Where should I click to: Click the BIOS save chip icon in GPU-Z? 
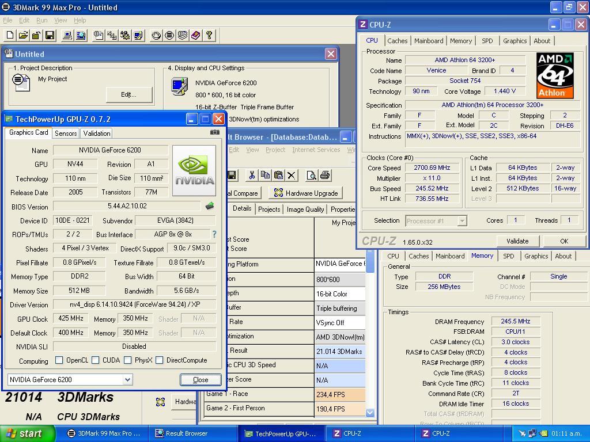[x=210, y=205]
